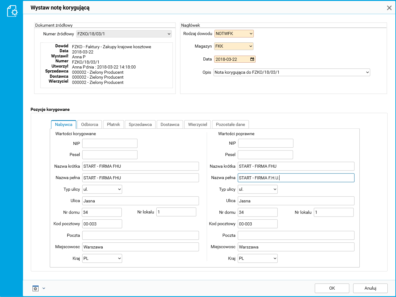The width and height of the screenshot is (396, 297).
Task: Open the Magazyn dropdown
Action: pyautogui.click(x=251, y=46)
